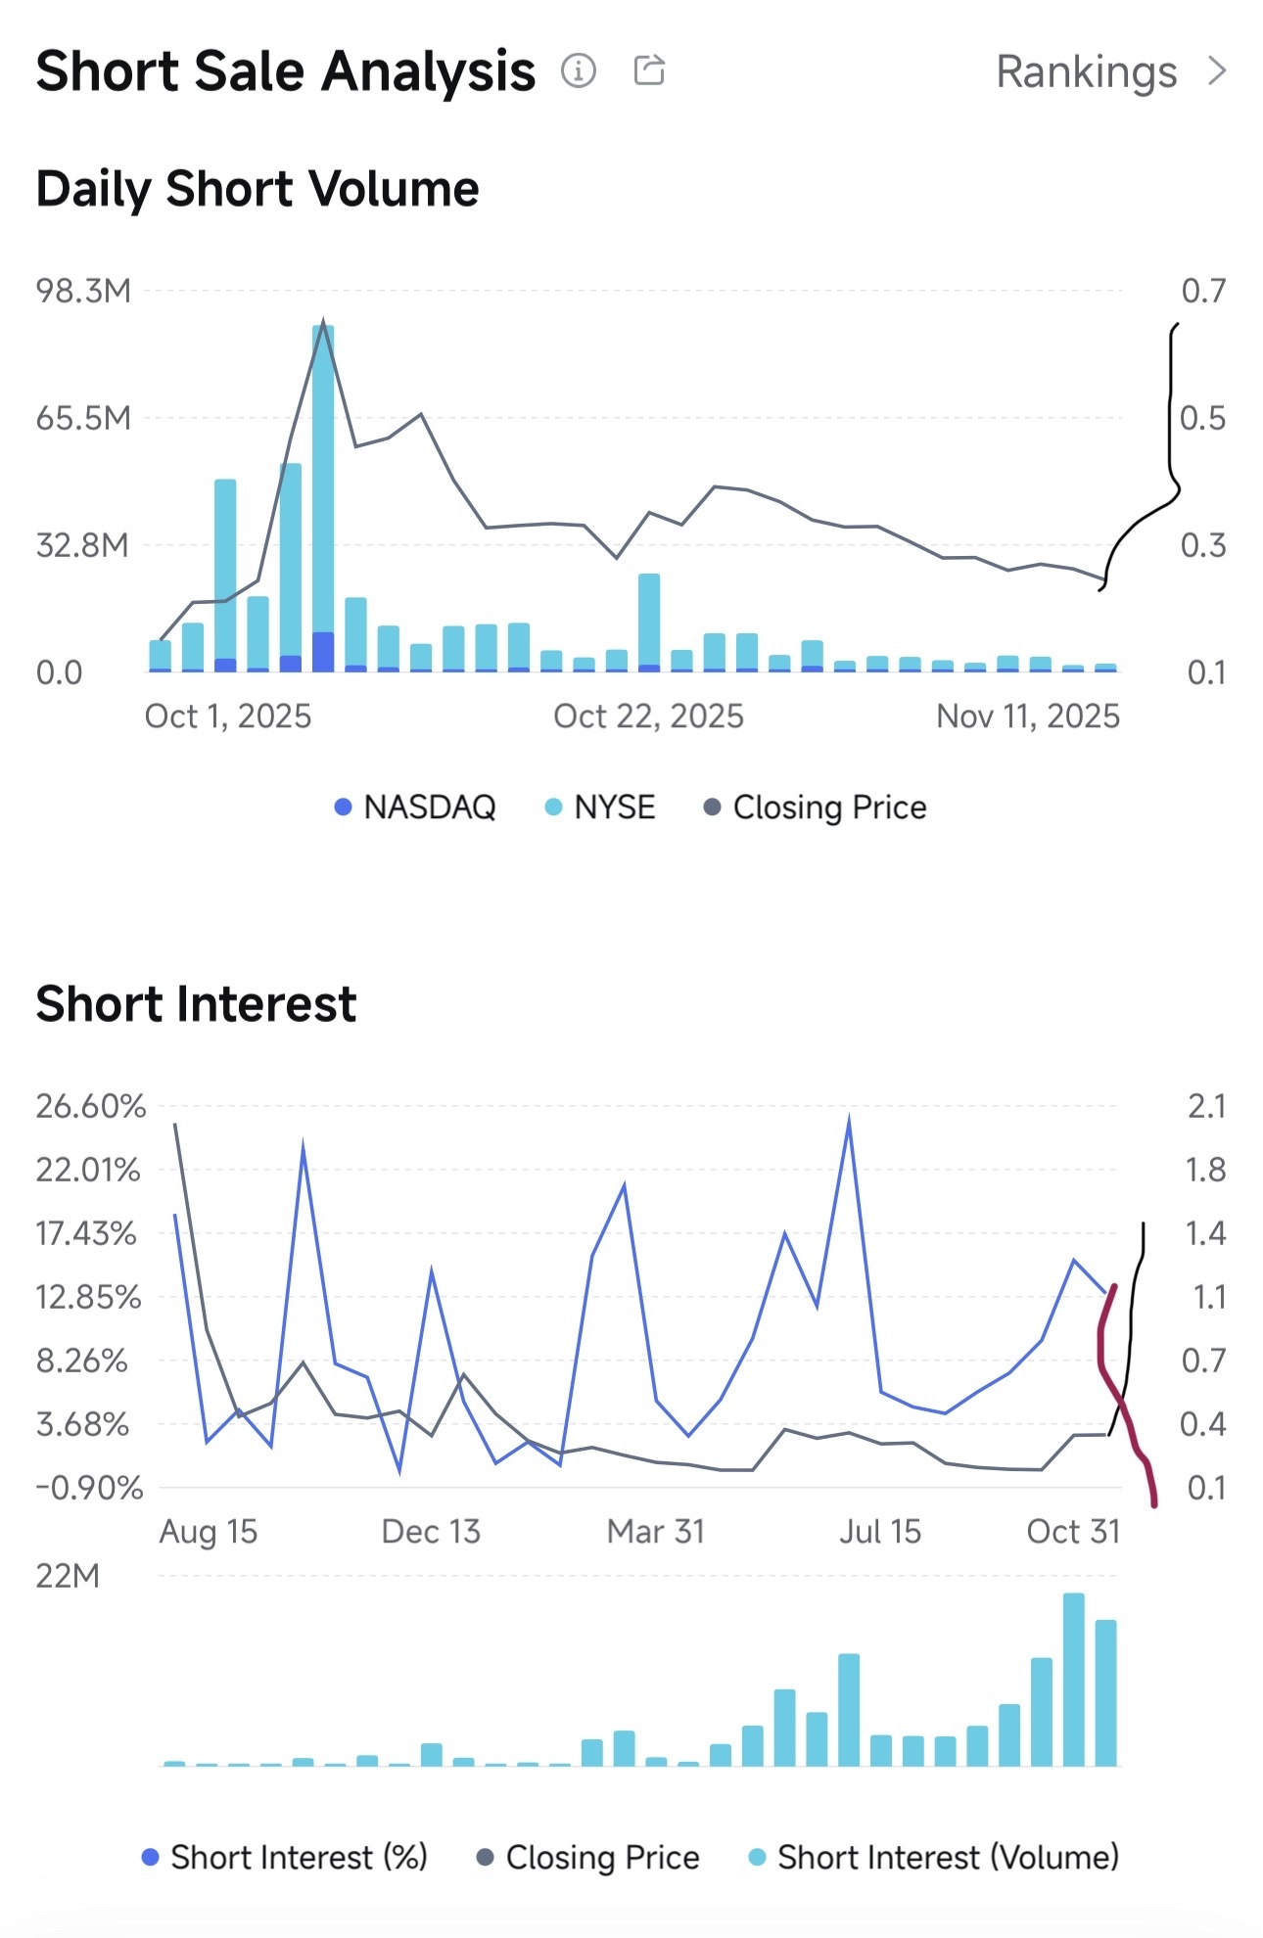Click the Short Interest section heading
The height and width of the screenshot is (1938, 1263).
pyautogui.click(x=196, y=1003)
